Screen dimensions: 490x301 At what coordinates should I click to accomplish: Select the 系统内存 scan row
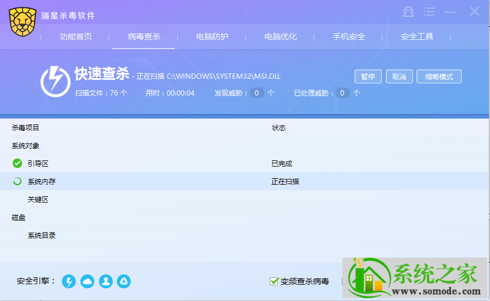[244, 181]
